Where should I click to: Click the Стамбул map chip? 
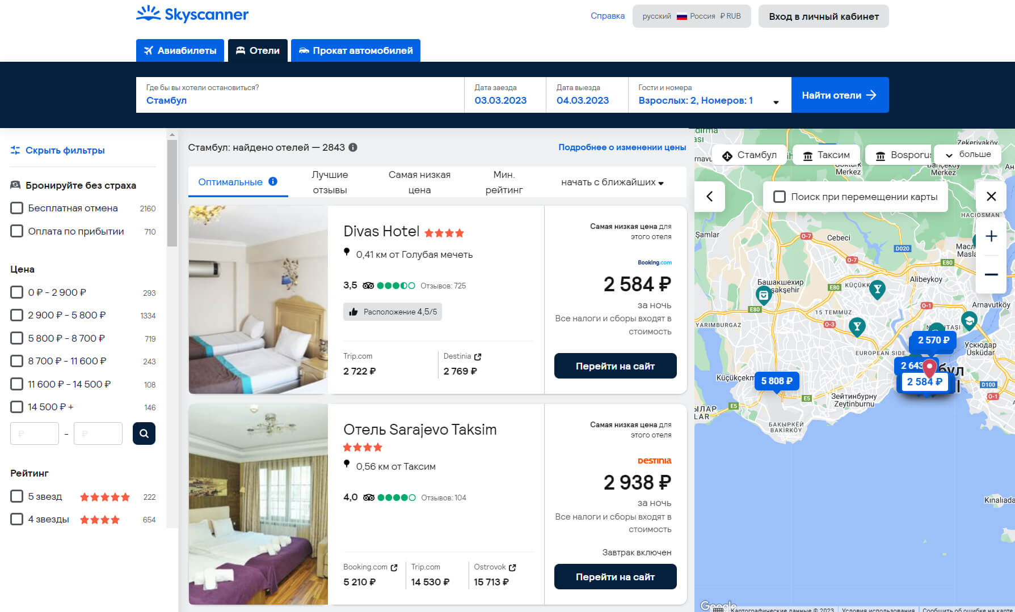(x=749, y=155)
